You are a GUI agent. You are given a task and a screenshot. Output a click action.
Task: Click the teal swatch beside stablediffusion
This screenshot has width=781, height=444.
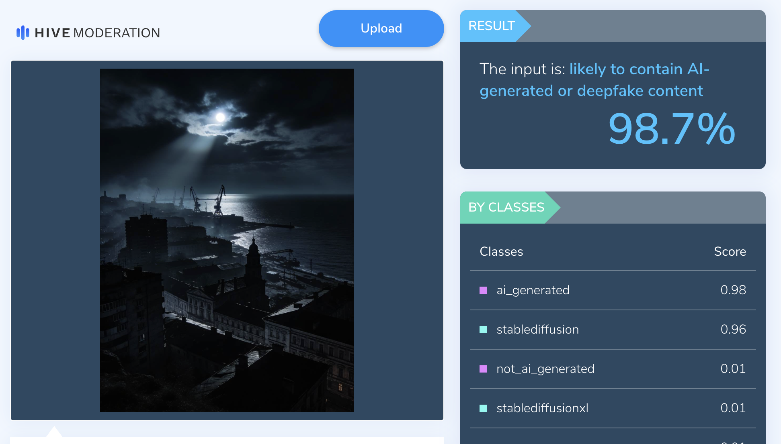tap(483, 330)
